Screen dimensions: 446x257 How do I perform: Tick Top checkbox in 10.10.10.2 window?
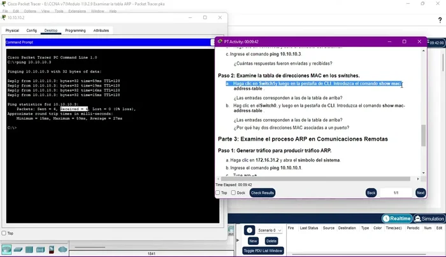tap(4, 233)
